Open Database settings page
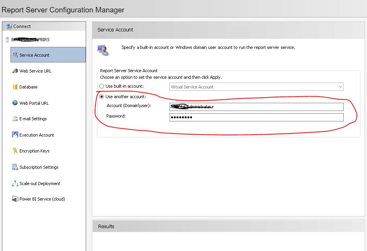This screenshot has width=367, height=251. 28,87
